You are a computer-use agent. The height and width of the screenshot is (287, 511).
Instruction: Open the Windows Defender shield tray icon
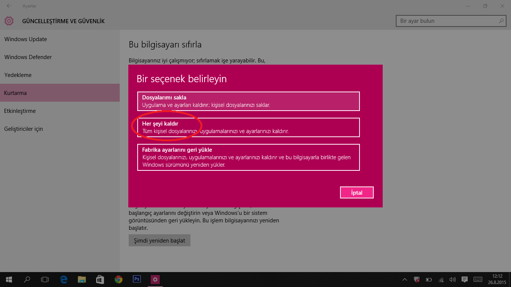[416, 279]
